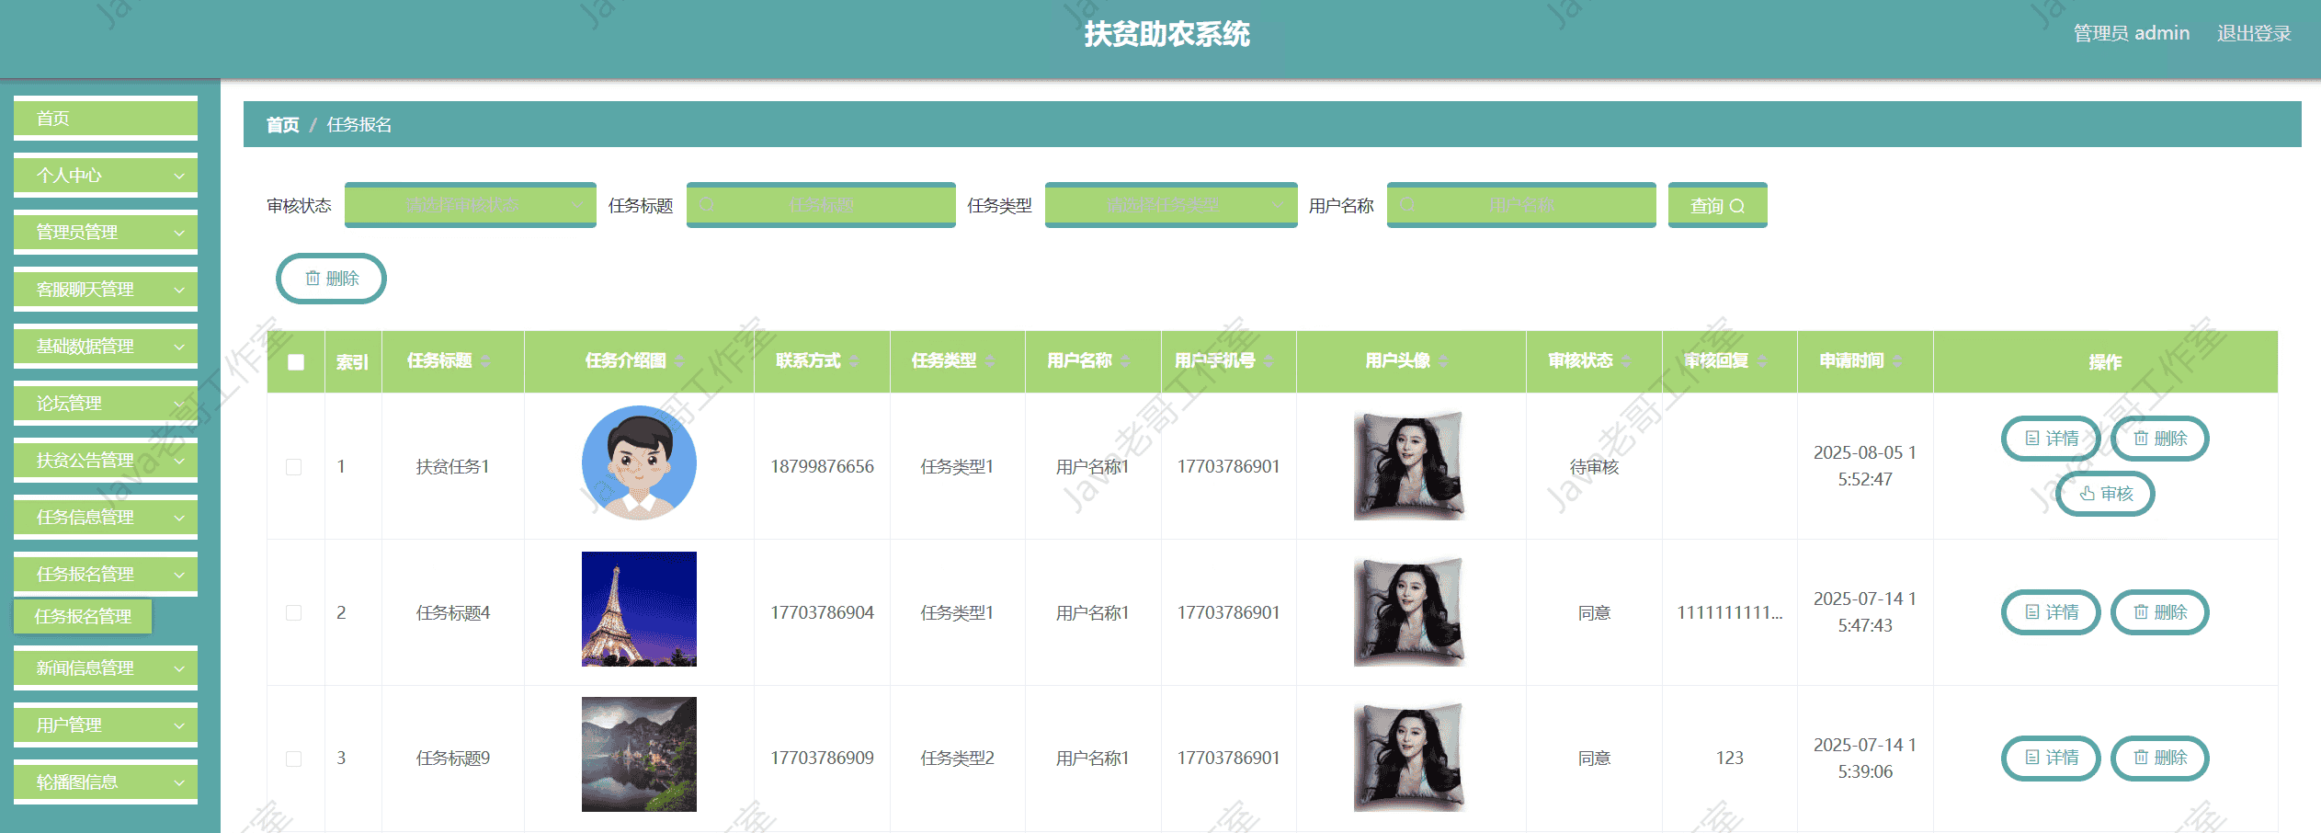This screenshot has height=833, width=2321.
Task: Expand the 用户管理 sidebar menu
Action: (106, 725)
